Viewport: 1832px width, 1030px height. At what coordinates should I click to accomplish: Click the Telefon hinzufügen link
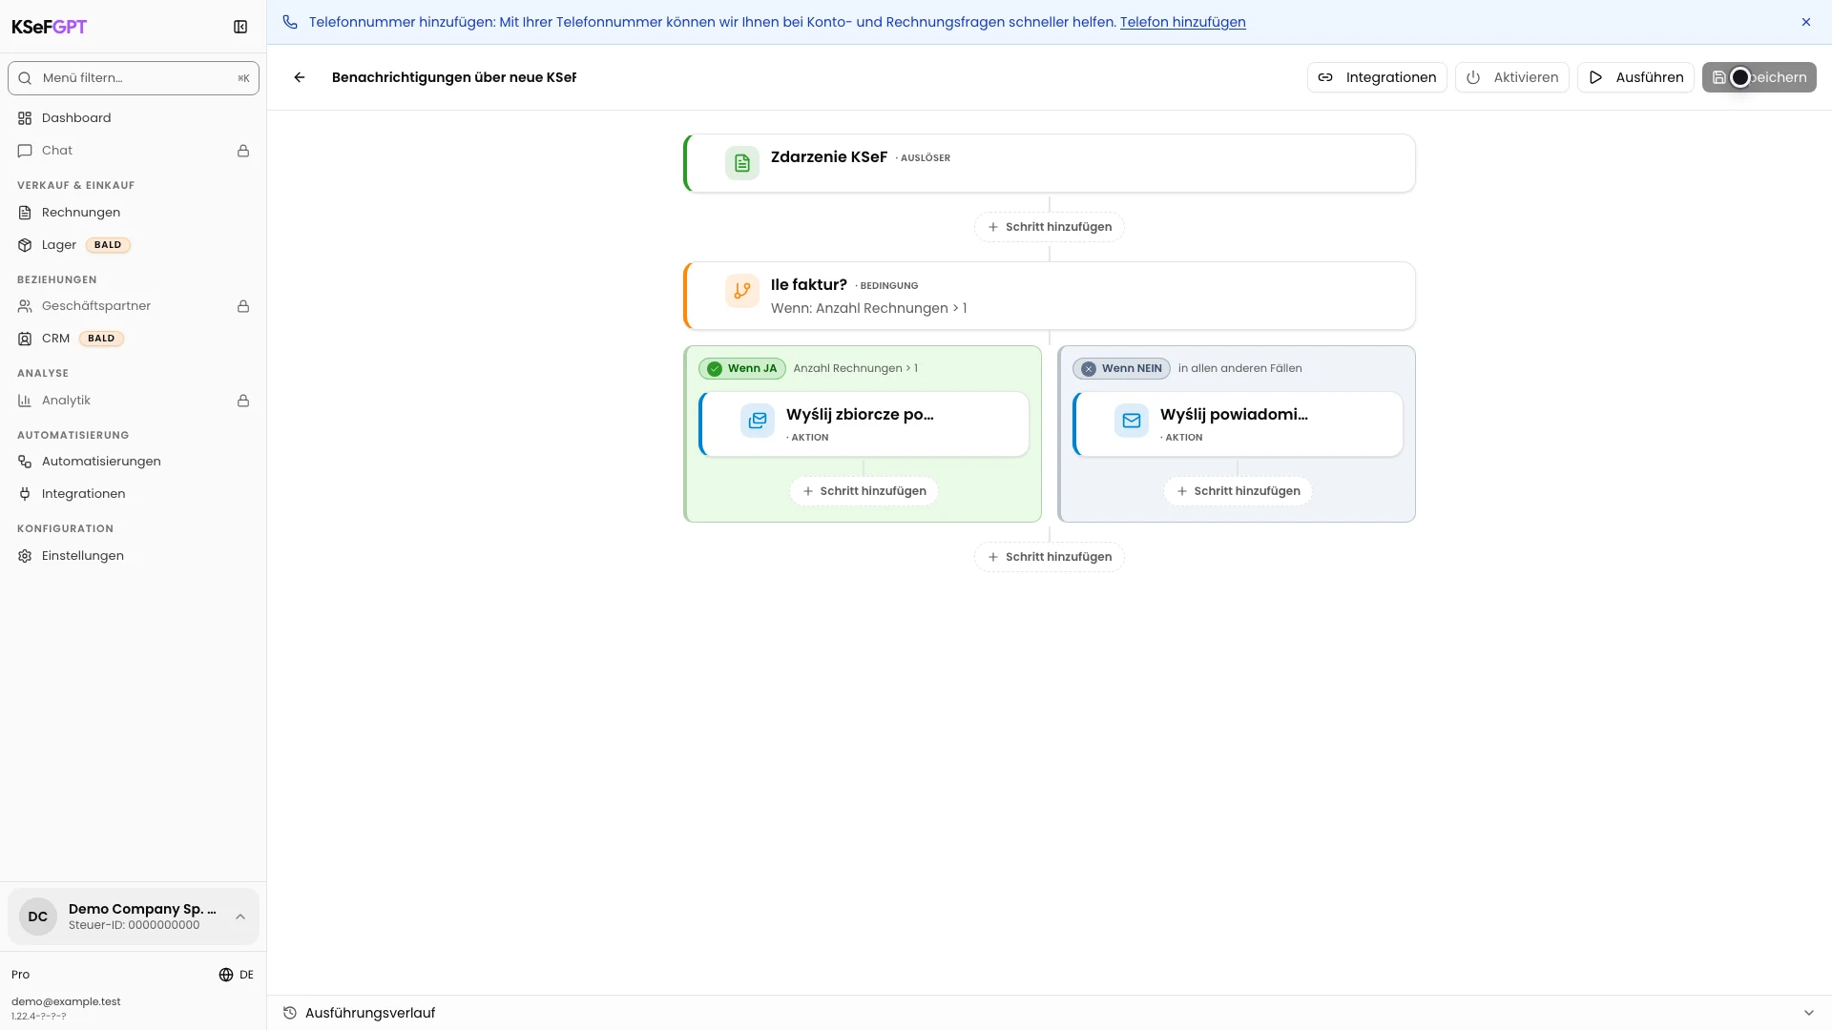click(1182, 22)
